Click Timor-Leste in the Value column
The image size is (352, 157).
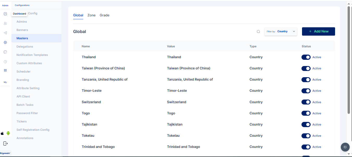click(x=177, y=91)
